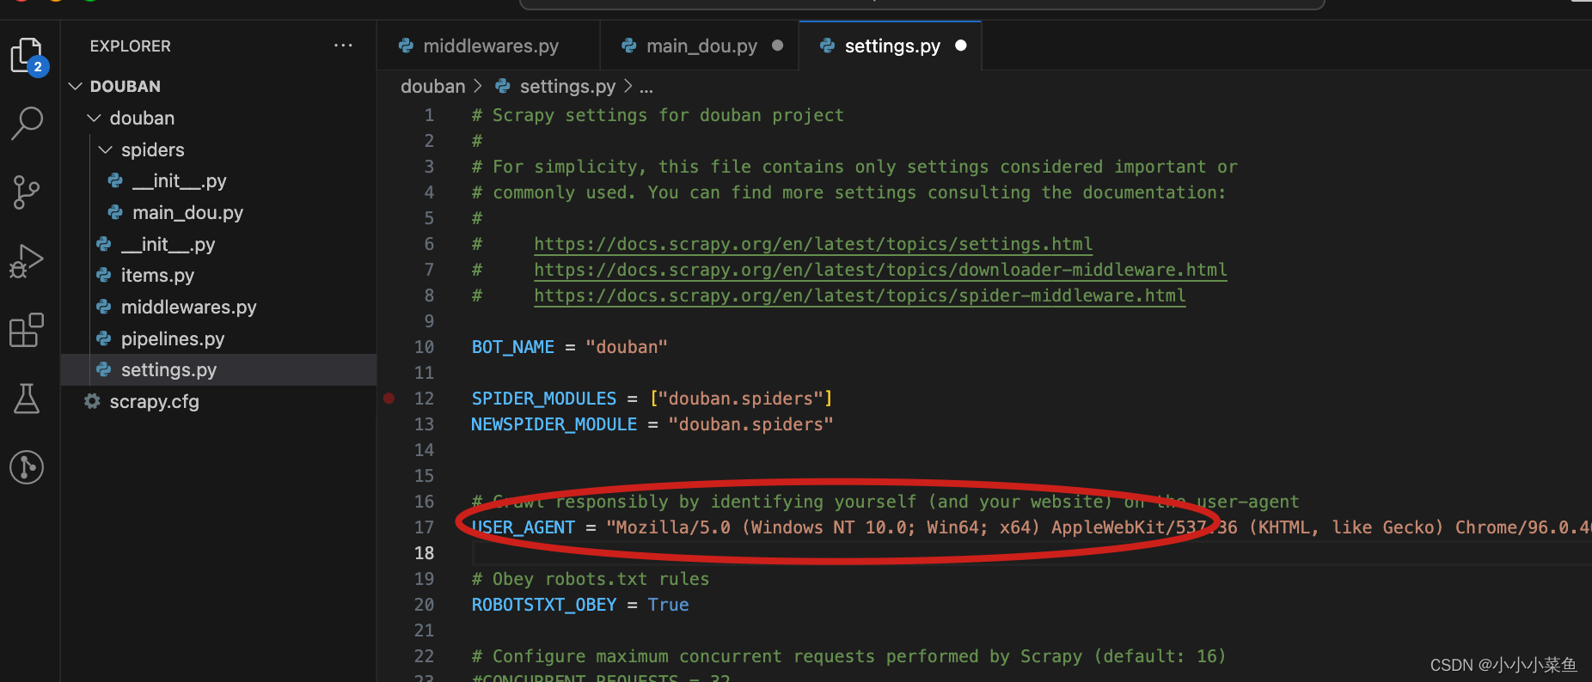Toggle breakpoint on line 12
This screenshot has width=1592, height=682.
[x=389, y=399]
